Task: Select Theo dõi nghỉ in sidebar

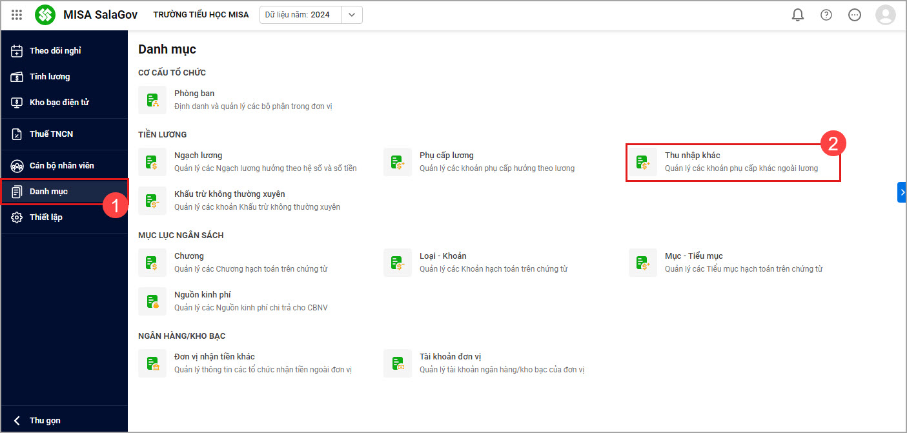Action: [56, 51]
